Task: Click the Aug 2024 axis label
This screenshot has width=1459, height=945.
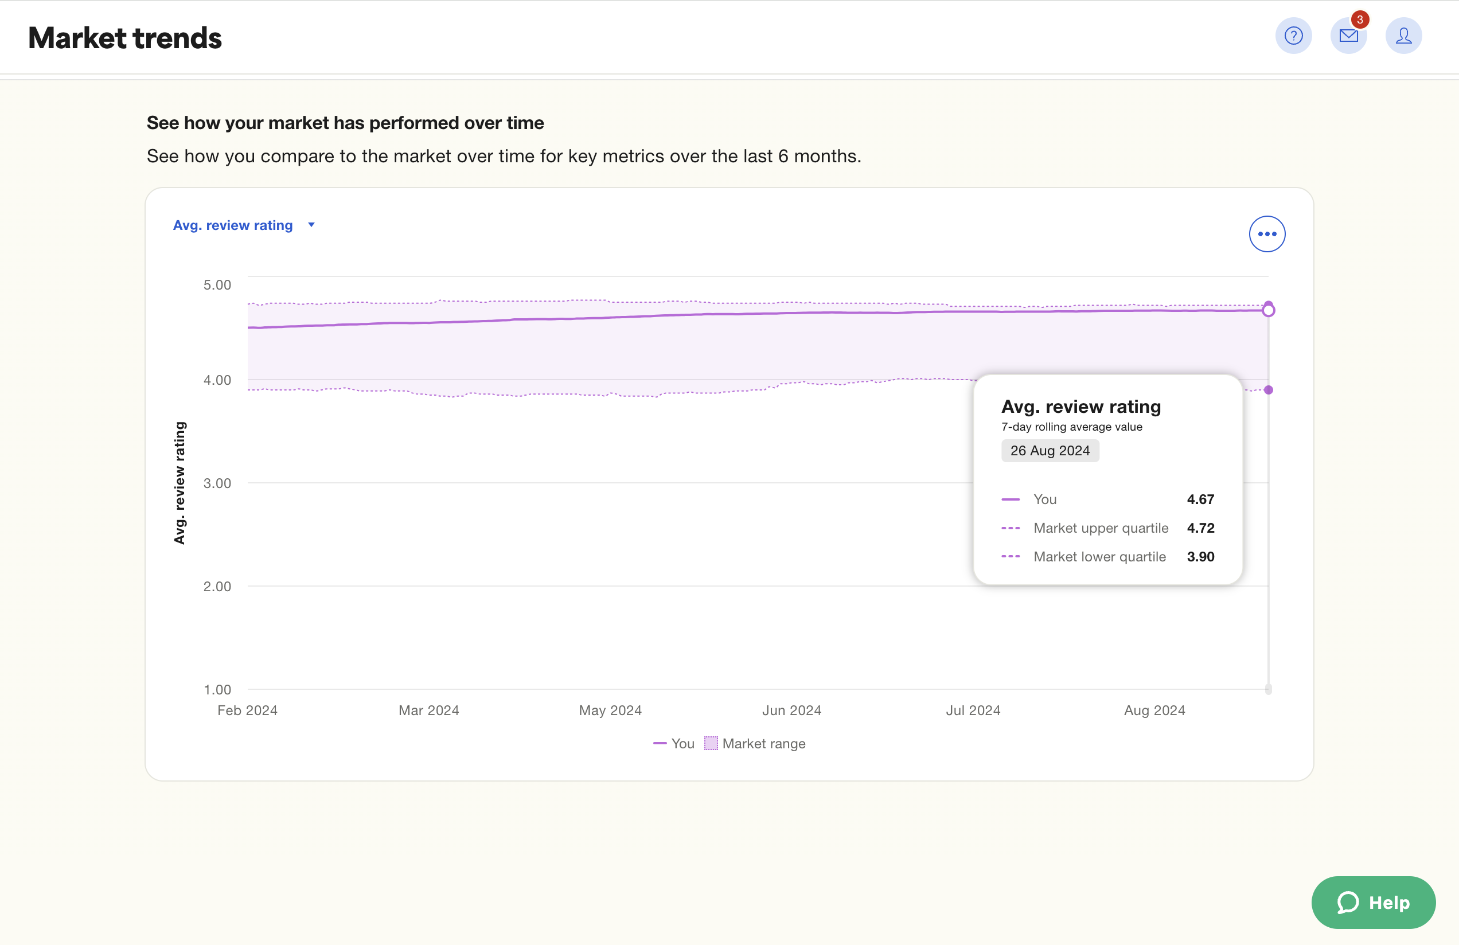Action: 1154,710
